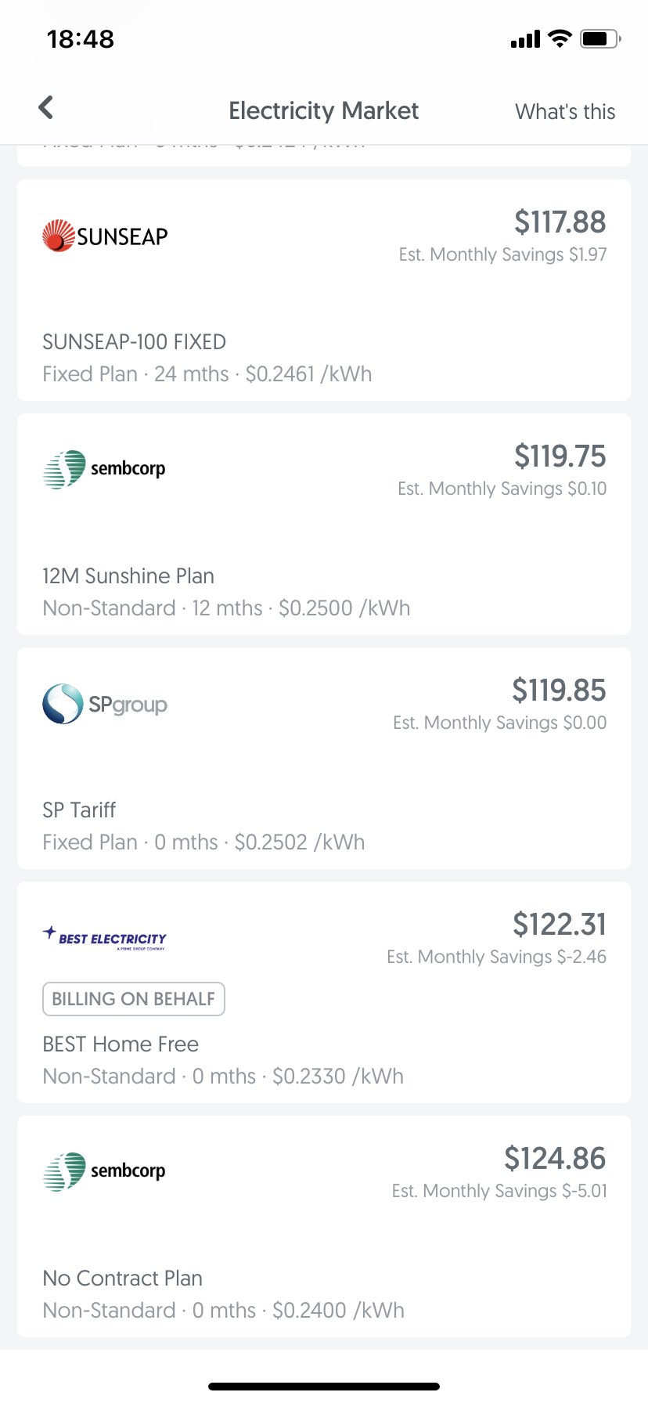Viewport: 648px width, 1403px height.
Task: Tap the Sembcorp logo on 12M Sunshine Plan
Action: [x=104, y=469]
